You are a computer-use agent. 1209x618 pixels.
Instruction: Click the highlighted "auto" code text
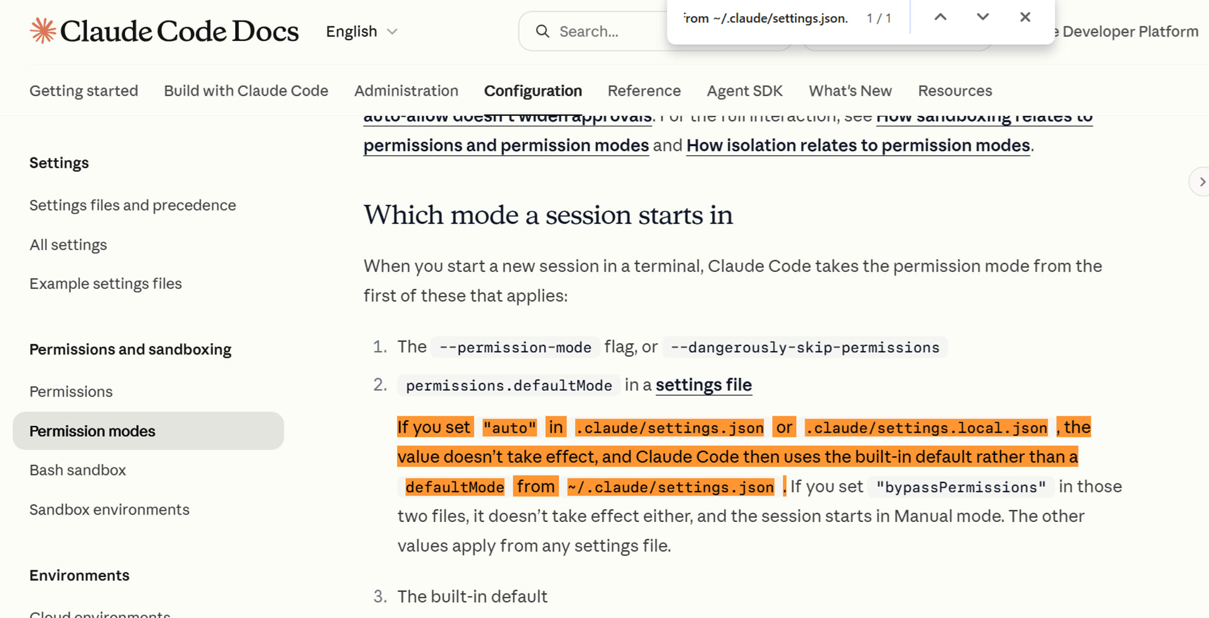pos(510,428)
